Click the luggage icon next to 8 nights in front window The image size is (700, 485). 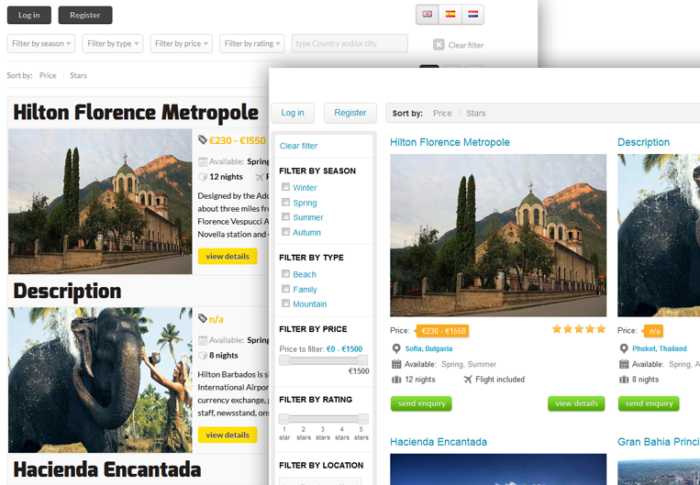(x=624, y=380)
